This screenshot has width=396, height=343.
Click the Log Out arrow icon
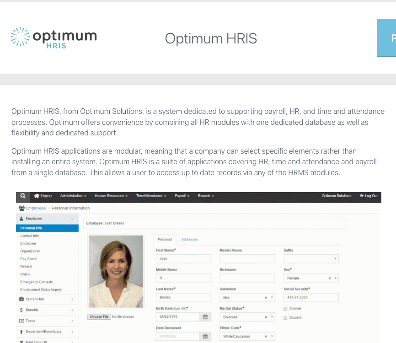(x=362, y=196)
